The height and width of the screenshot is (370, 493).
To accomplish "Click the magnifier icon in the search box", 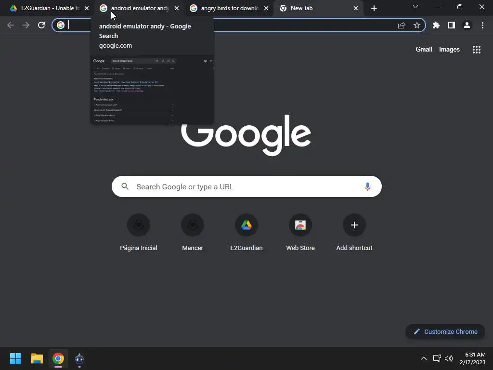I will click(x=125, y=186).
